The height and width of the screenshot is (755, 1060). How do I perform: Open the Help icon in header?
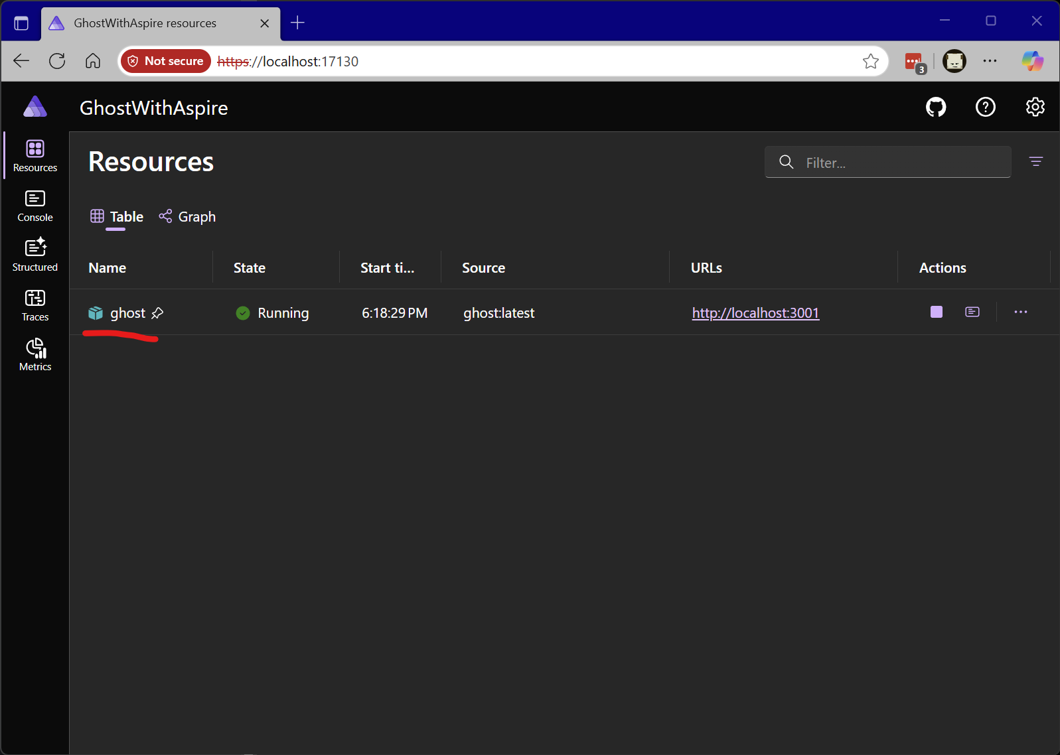pyautogui.click(x=985, y=107)
